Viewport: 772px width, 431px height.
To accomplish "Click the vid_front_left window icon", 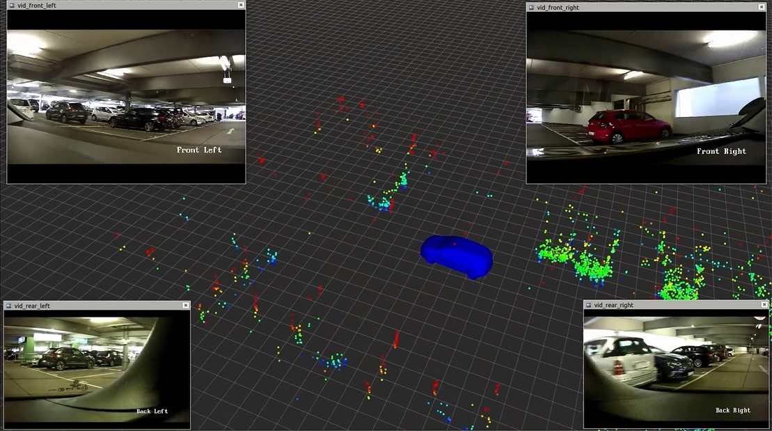I will tap(12, 5).
